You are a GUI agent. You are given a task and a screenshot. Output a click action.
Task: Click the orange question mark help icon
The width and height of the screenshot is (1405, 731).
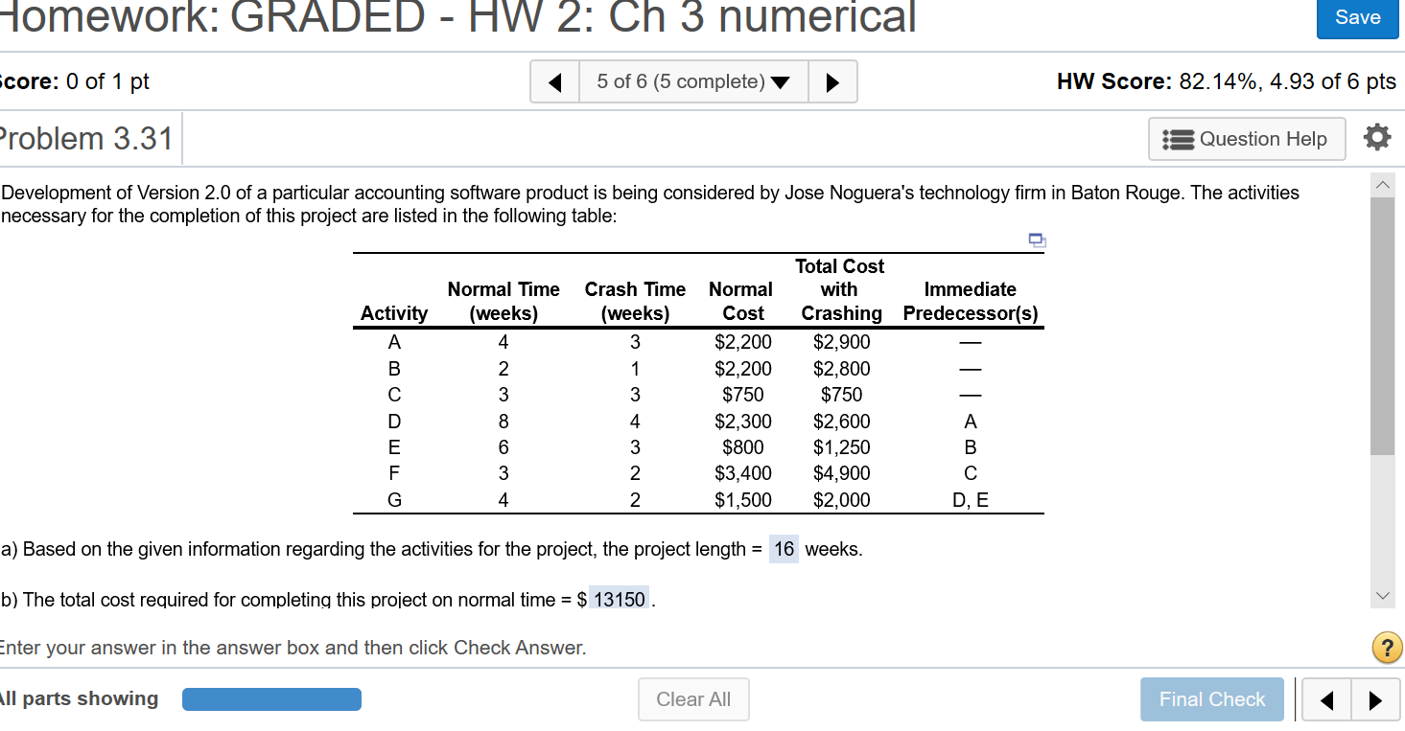(x=1386, y=648)
